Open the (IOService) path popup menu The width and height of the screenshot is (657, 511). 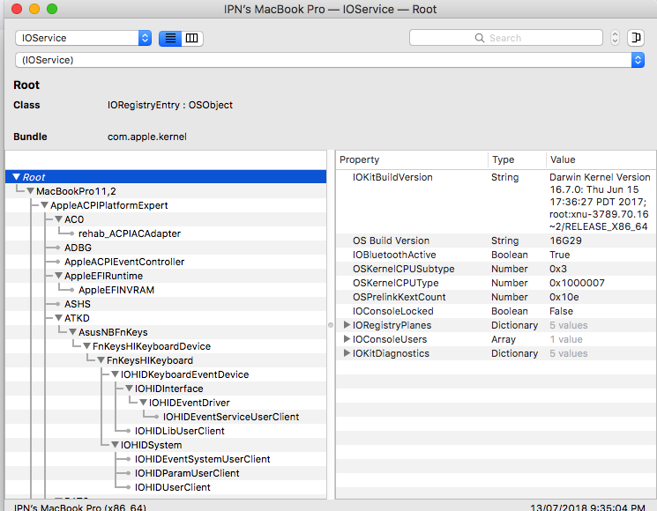pos(330,60)
